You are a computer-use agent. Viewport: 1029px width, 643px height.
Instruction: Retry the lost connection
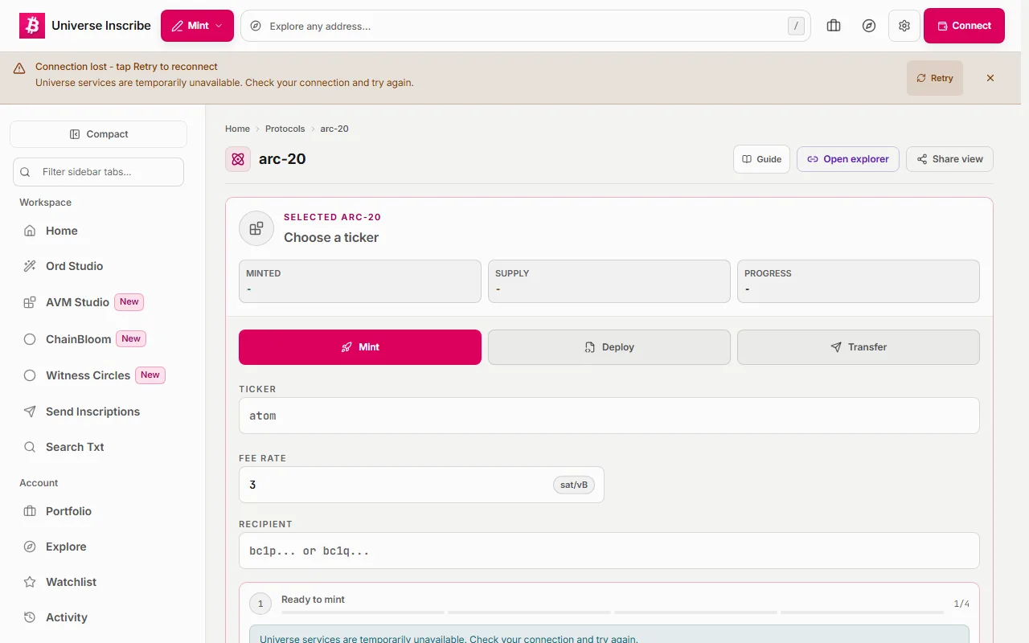pyautogui.click(x=935, y=78)
